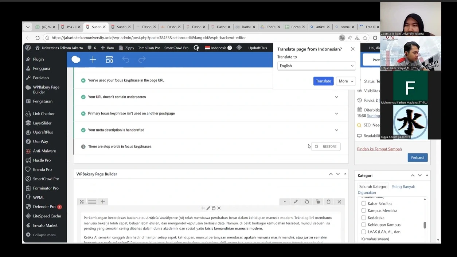Expand row to fullscreen icon
Image resolution: width=457 pixels, height=257 pixels.
82,202
